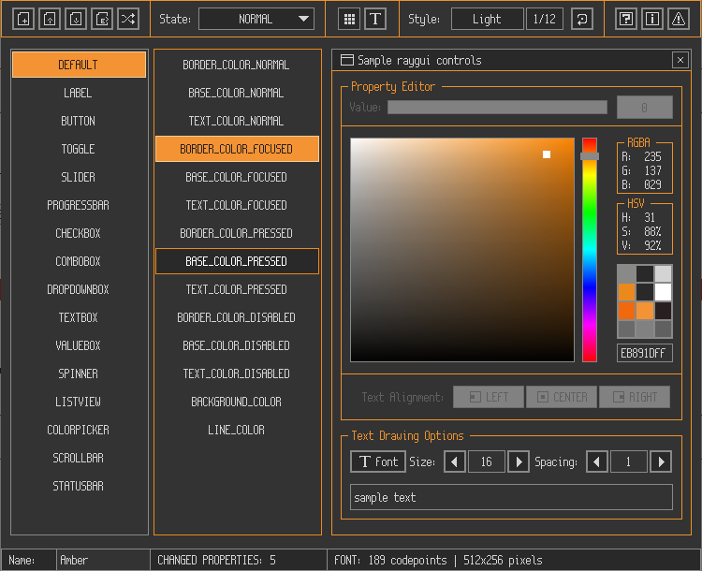The width and height of the screenshot is (702, 571).
Task: Open the help window icon
Action: (x=627, y=19)
